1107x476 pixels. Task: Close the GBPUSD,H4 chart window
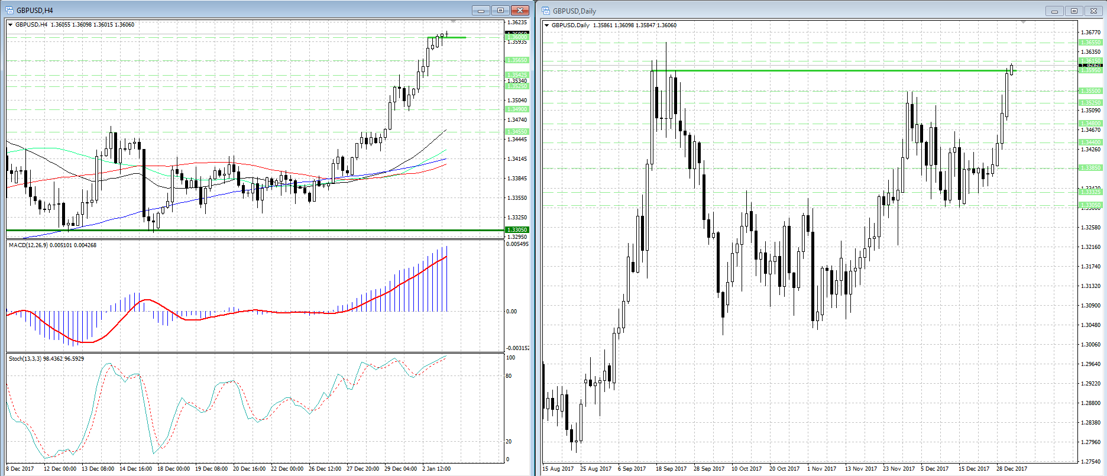[x=520, y=11]
